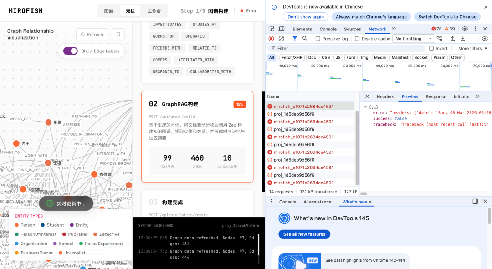Image resolution: width=492 pixels, height=269 pixels.
Task: Open network conditions wifi icon
Action: (x=440, y=39)
